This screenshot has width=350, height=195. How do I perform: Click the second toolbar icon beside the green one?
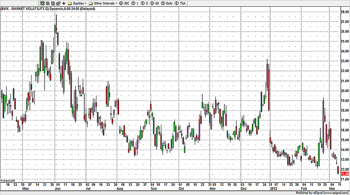pos(47,3)
